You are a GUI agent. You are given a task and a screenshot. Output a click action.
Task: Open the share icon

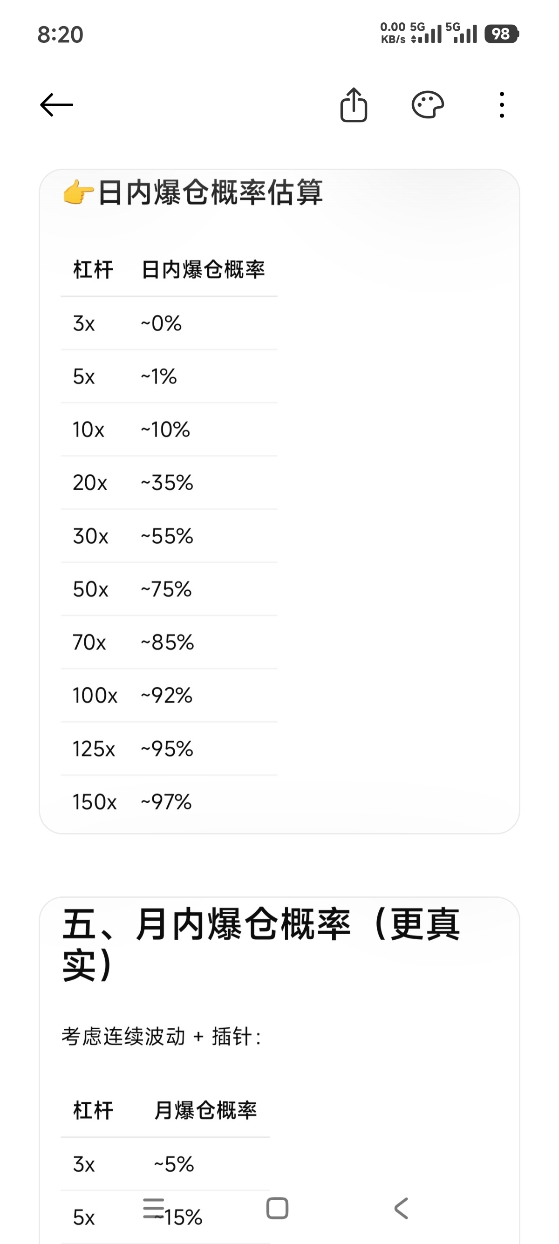tap(354, 105)
